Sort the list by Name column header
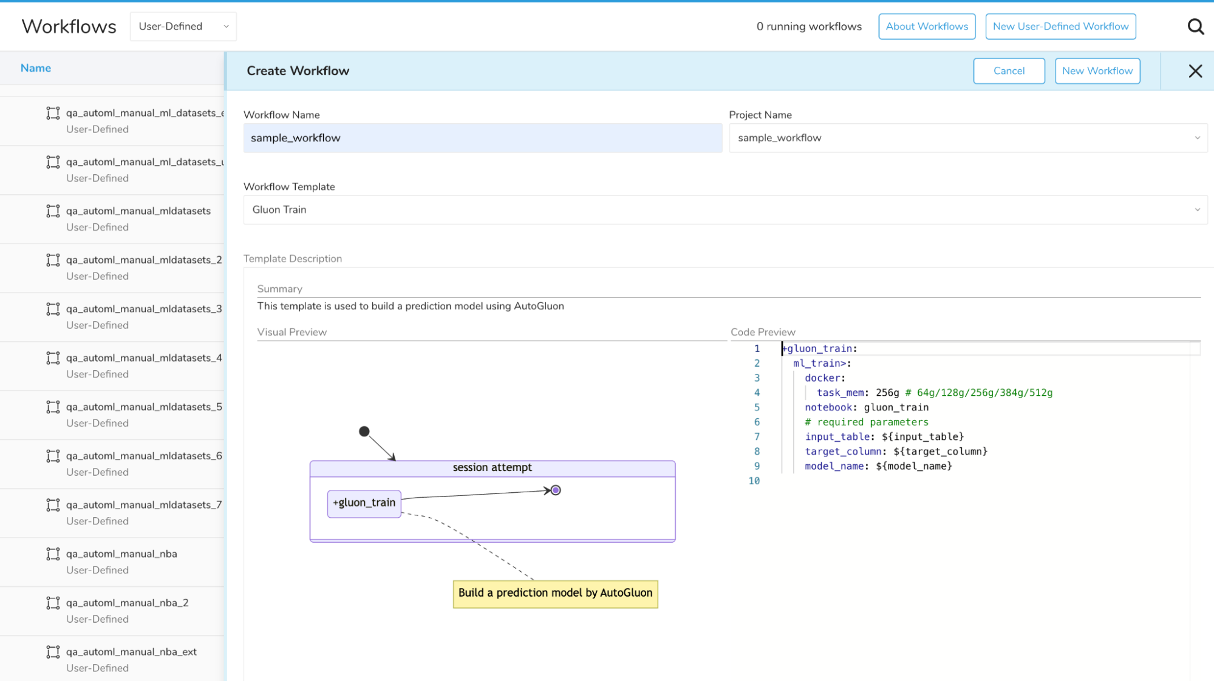Viewport: 1214px width, 681px height. pyautogui.click(x=36, y=68)
